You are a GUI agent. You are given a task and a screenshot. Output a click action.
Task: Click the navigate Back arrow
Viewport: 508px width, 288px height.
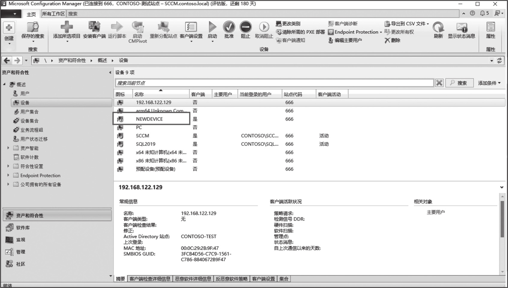(7, 61)
